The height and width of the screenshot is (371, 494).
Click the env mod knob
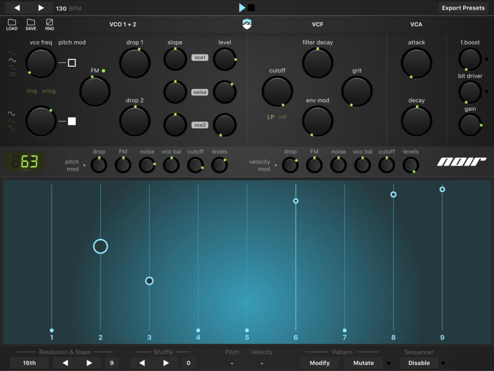[x=317, y=121]
